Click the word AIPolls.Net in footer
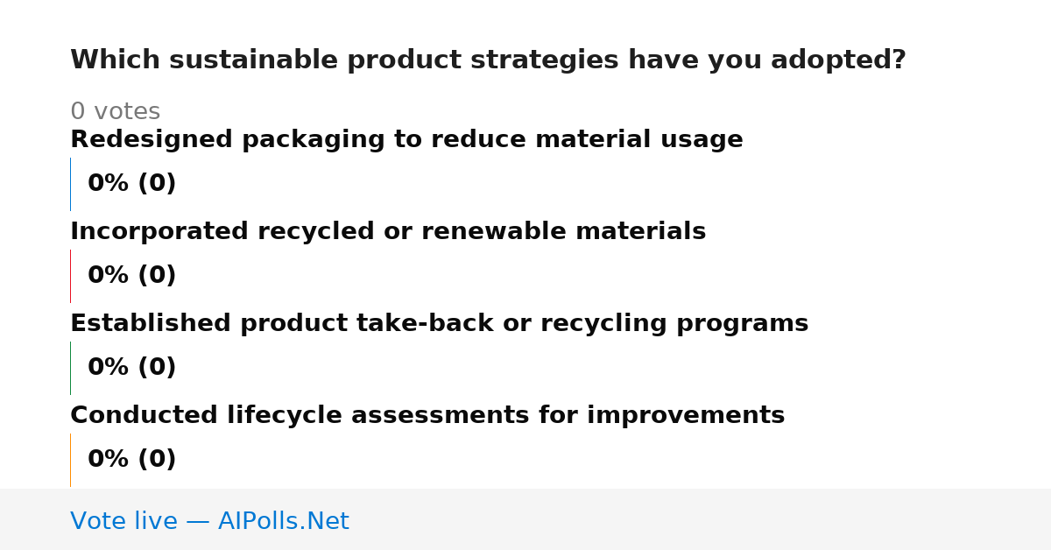The width and height of the screenshot is (1051, 550). click(283, 521)
